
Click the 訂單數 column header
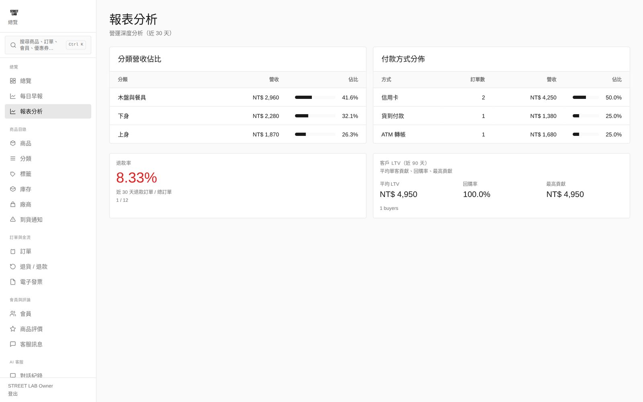(478, 80)
